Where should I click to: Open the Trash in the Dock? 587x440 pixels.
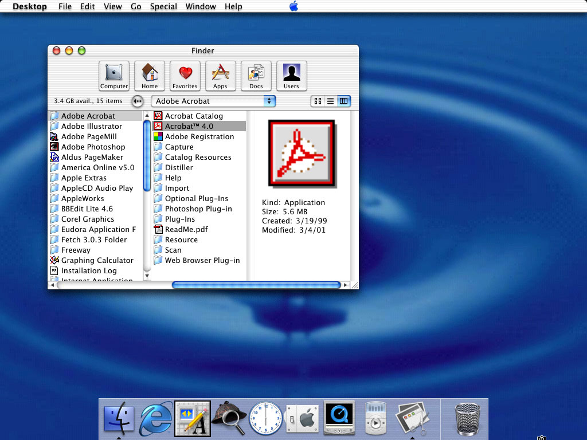pos(467,419)
